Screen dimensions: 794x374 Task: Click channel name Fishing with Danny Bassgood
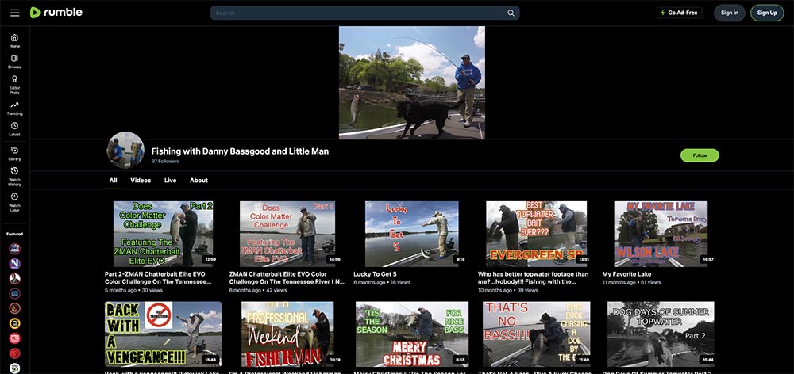[240, 151]
